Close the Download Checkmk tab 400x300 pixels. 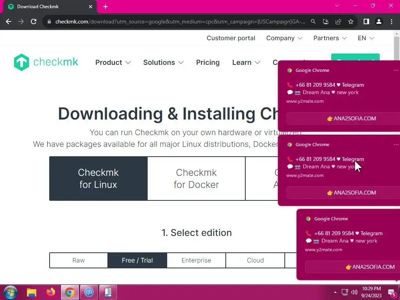(x=91, y=7)
